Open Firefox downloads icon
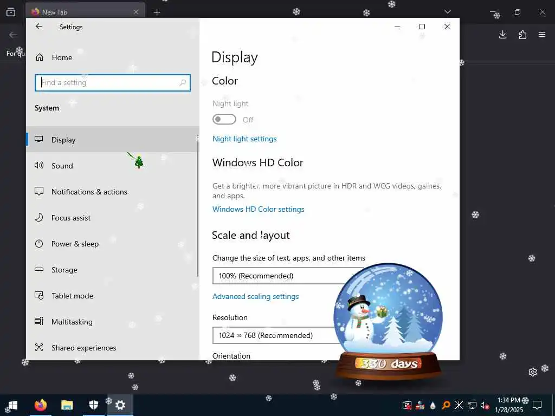 click(502, 35)
